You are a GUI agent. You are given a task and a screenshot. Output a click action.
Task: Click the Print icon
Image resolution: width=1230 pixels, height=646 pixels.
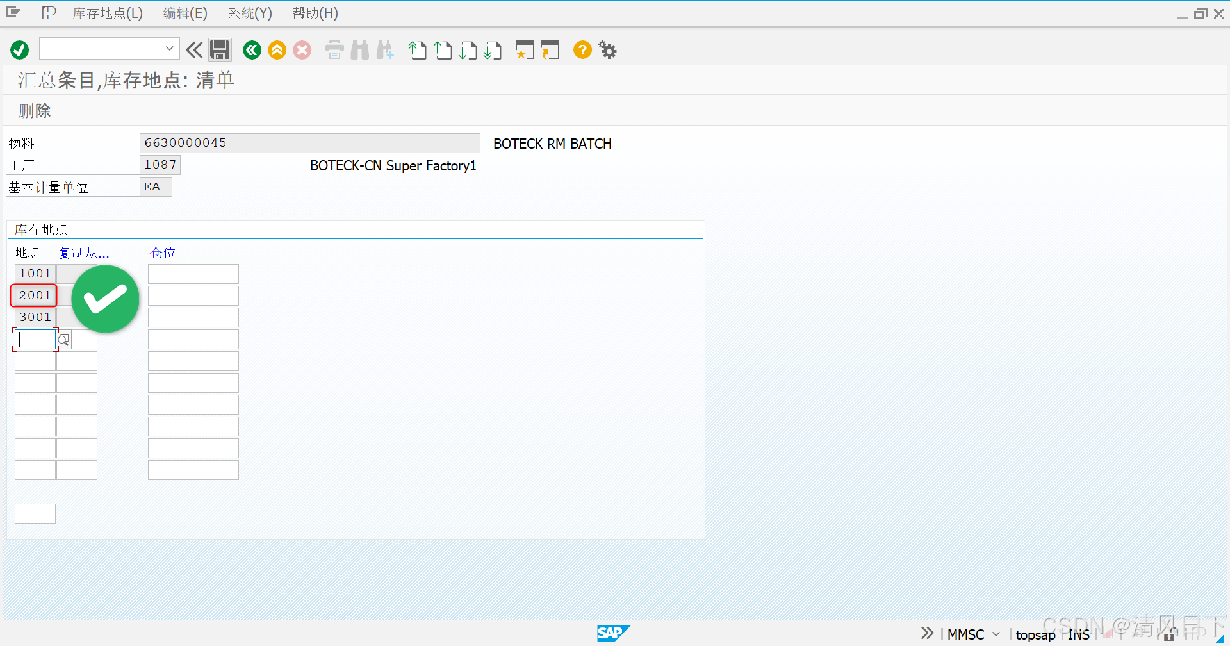tap(334, 49)
